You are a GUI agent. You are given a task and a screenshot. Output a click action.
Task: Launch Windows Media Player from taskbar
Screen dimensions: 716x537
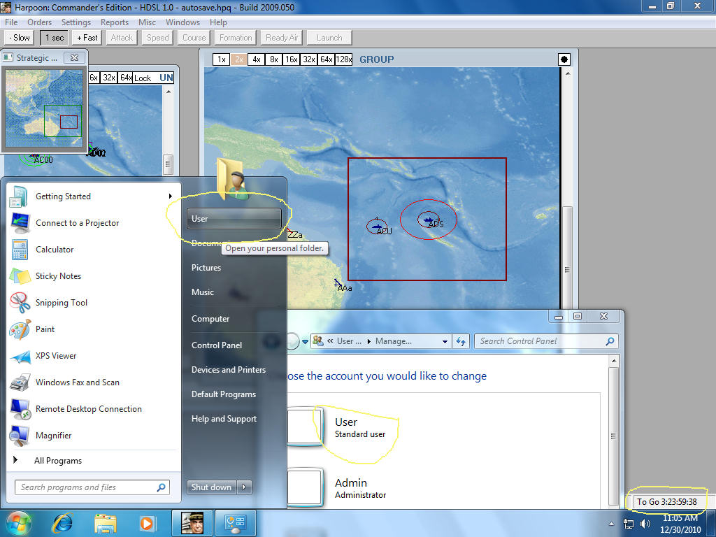click(x=148, y=523)
